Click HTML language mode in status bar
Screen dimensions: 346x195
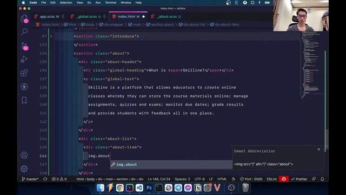(x=222, y=179)
